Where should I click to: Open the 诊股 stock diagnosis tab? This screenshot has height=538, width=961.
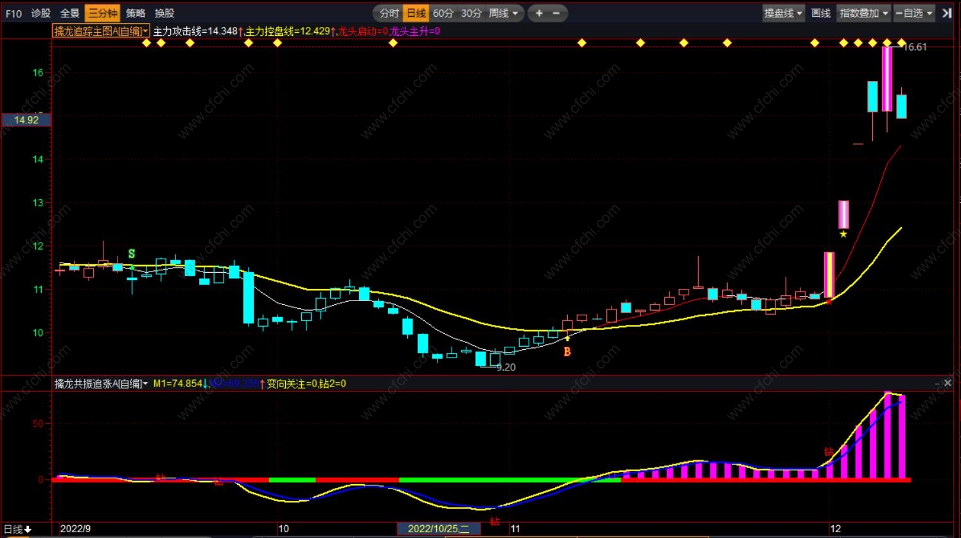(x=41, y=13)
